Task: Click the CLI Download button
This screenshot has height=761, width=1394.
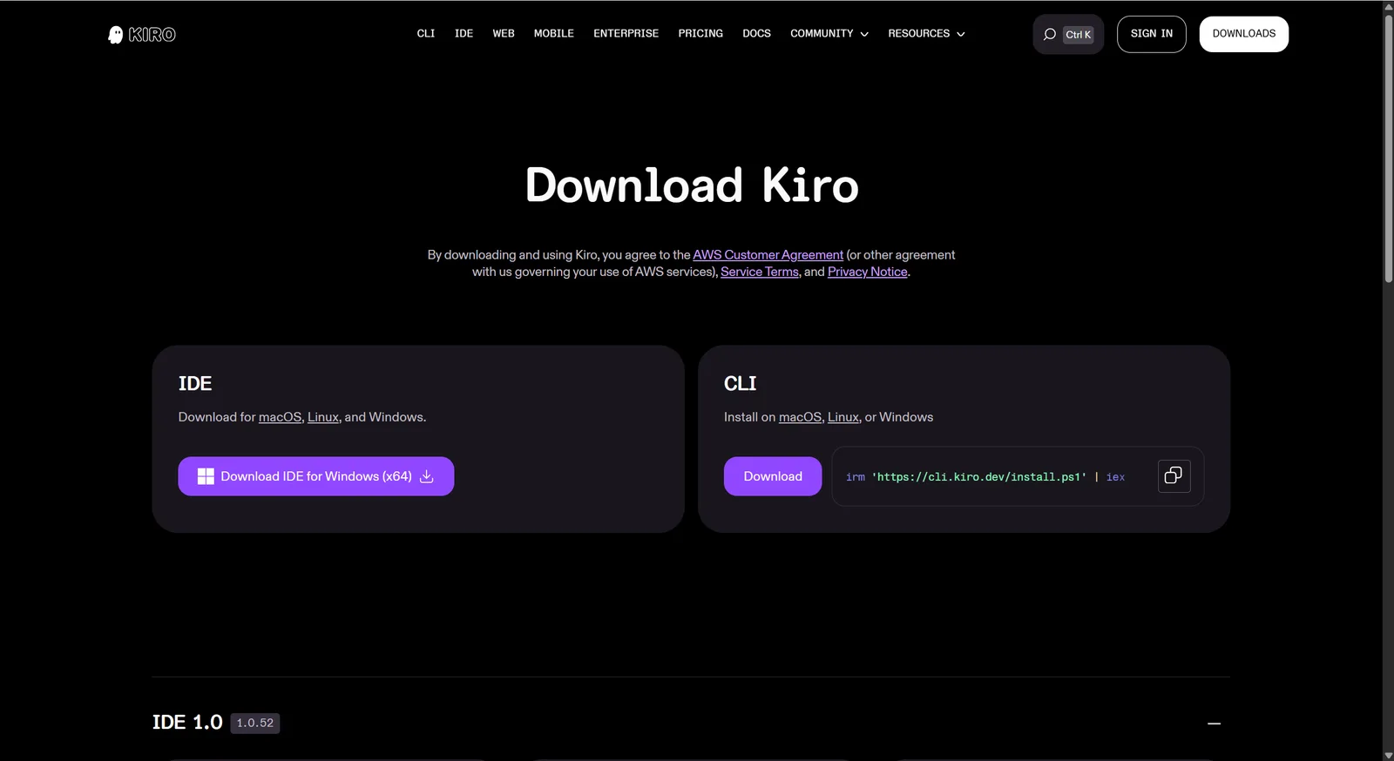Action: click(x=773, y=476)
